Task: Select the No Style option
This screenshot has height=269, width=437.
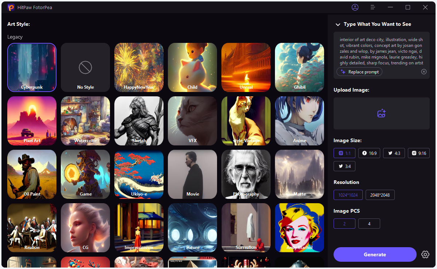Action: tap(86, 67)
